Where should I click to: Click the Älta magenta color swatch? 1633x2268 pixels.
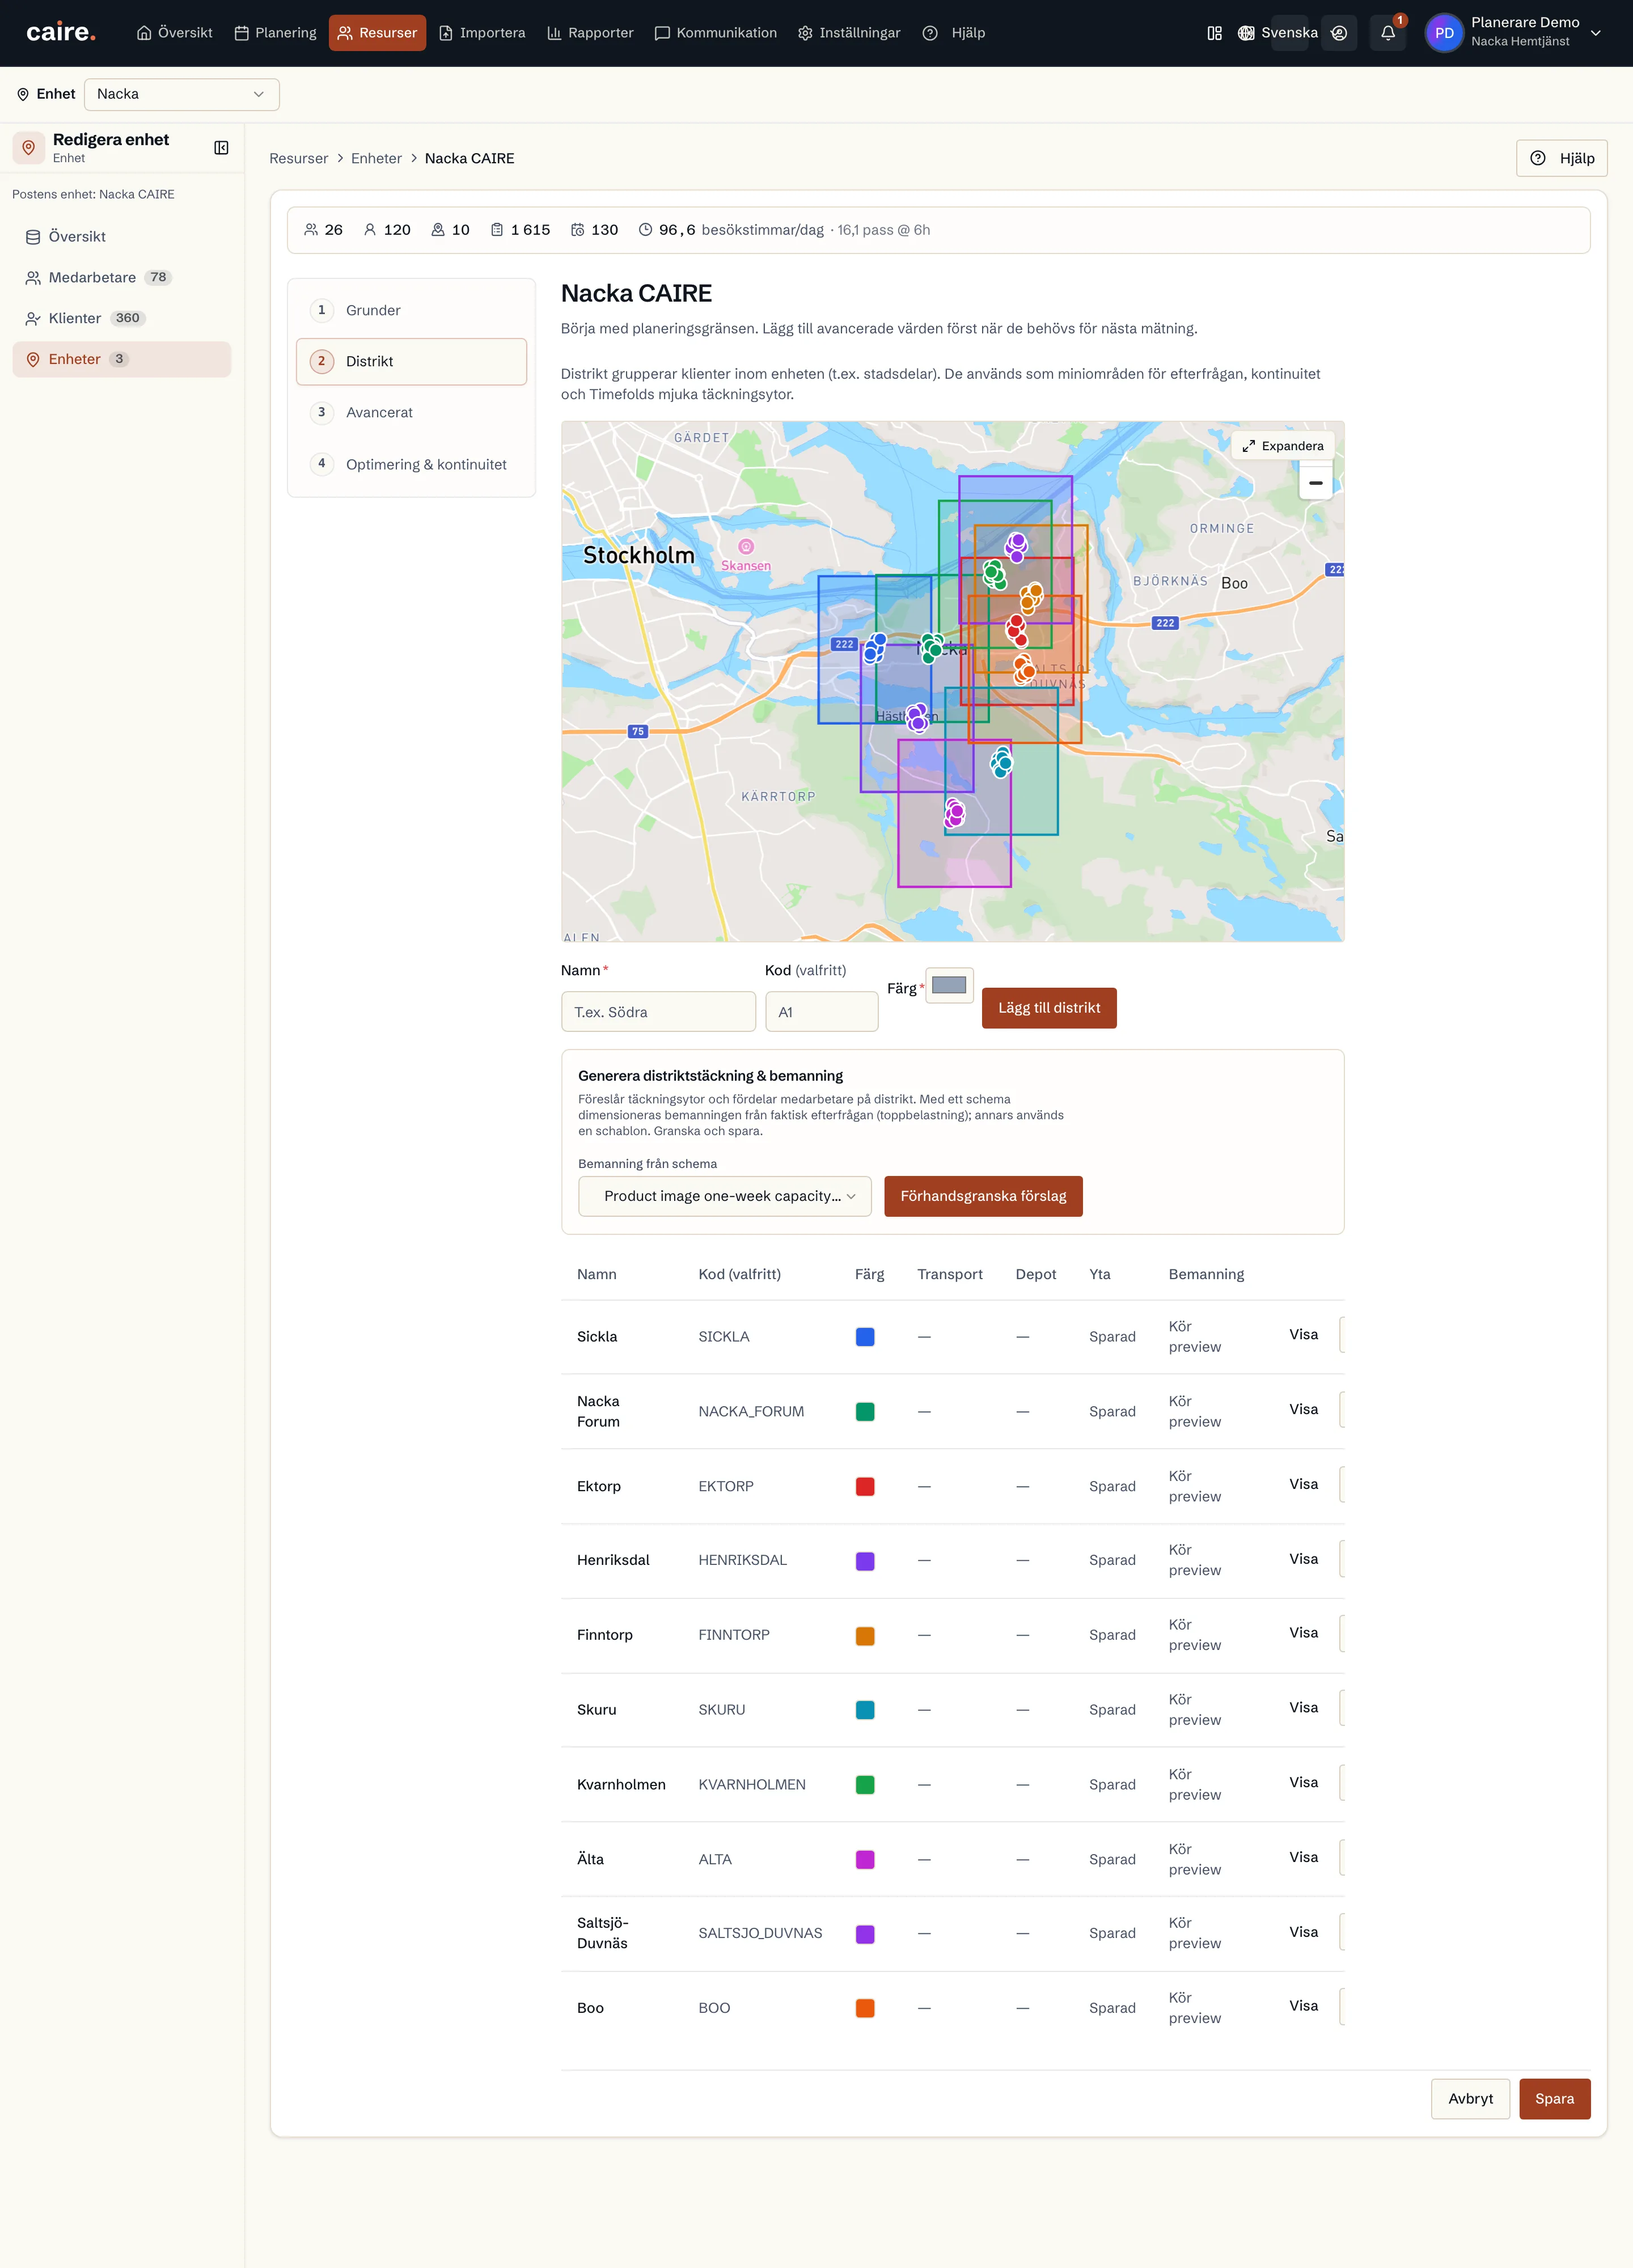[x=865, y=1859]
